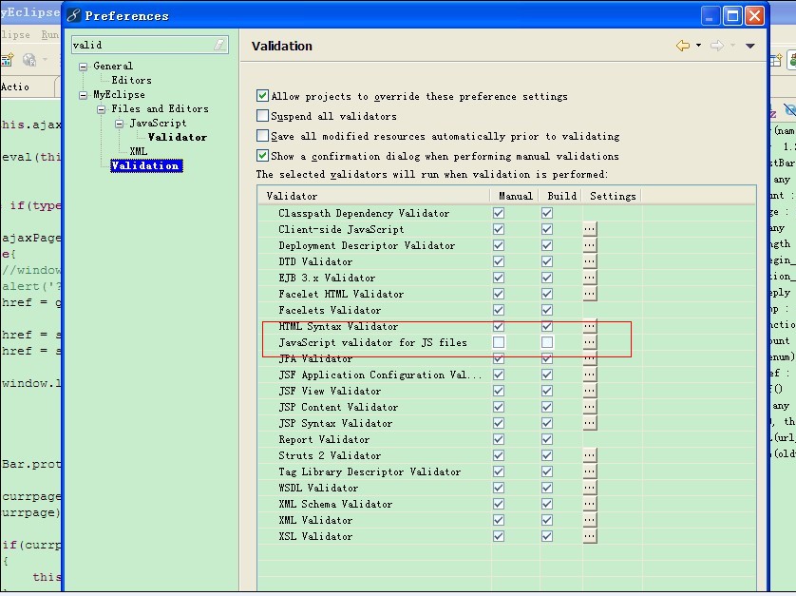Click the forward navigation arrow icon
This screenshot has width=796, height=596.
[717, 46]
